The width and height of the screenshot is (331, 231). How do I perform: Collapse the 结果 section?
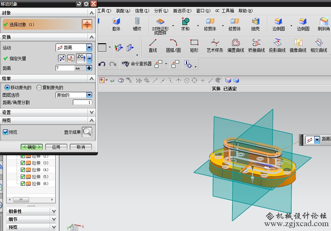point(92,78)
